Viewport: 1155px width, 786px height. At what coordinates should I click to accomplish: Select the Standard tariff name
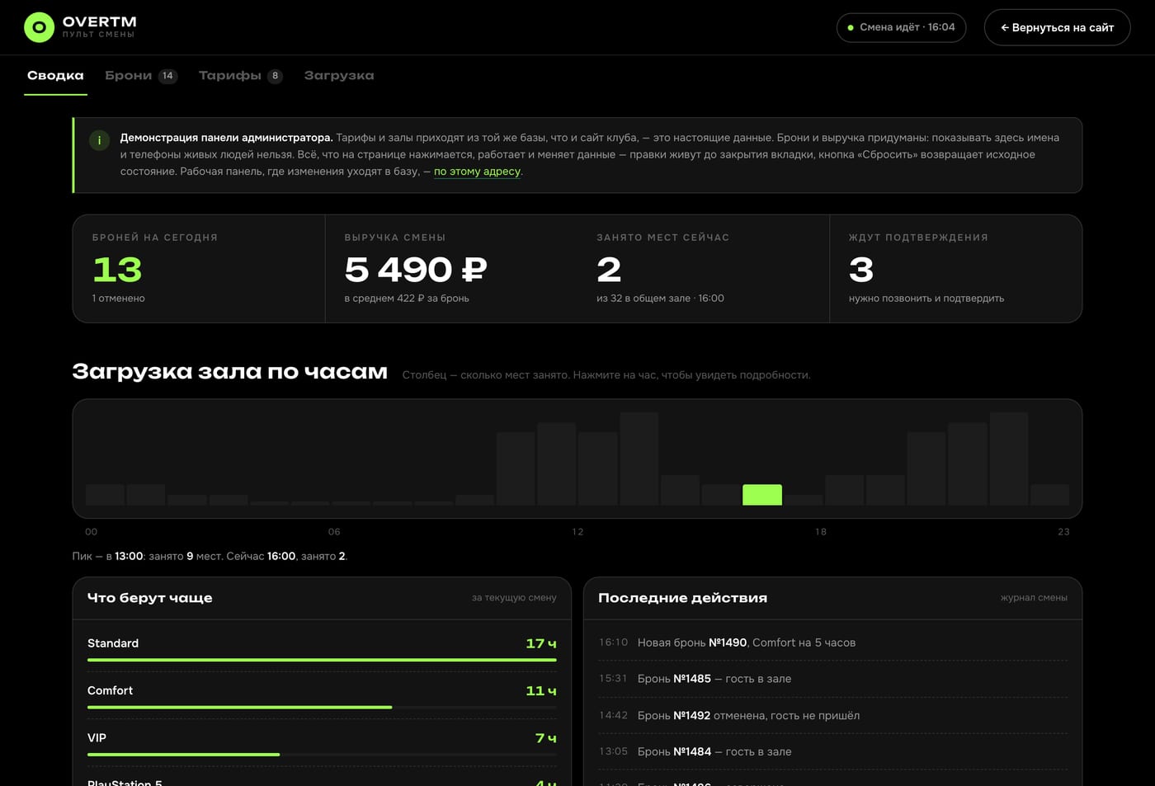[x=113, y=643]
